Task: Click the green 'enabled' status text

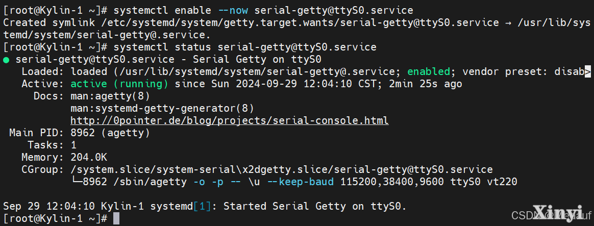Action: [x=429, y=71]
